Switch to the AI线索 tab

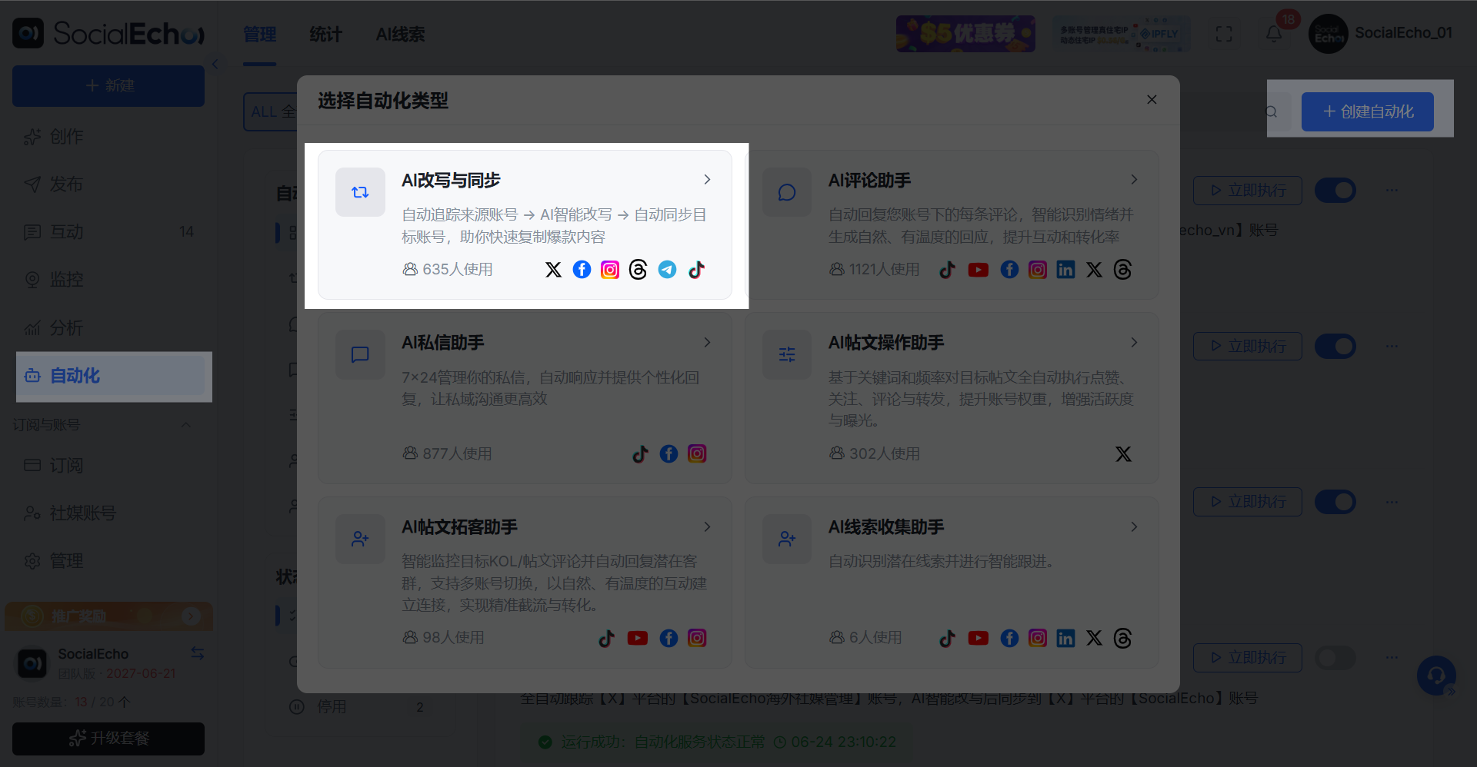click(x=401, y=35)
